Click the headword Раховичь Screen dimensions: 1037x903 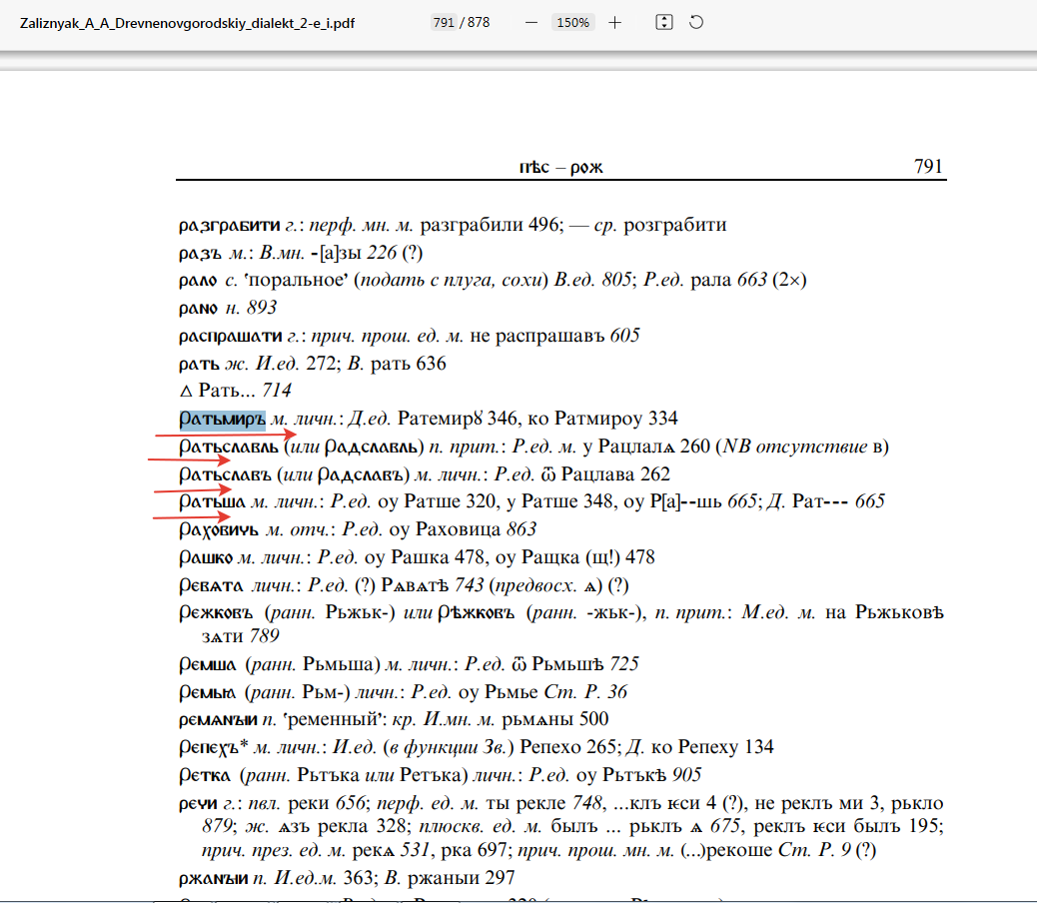coord(219,530)
